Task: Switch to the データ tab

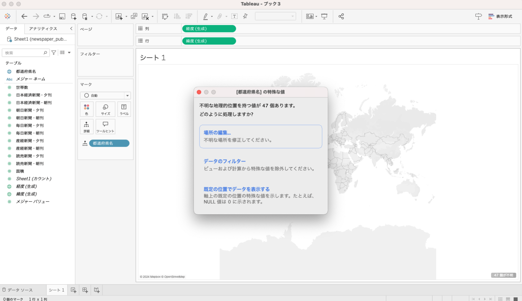Action: pos(12,29)
